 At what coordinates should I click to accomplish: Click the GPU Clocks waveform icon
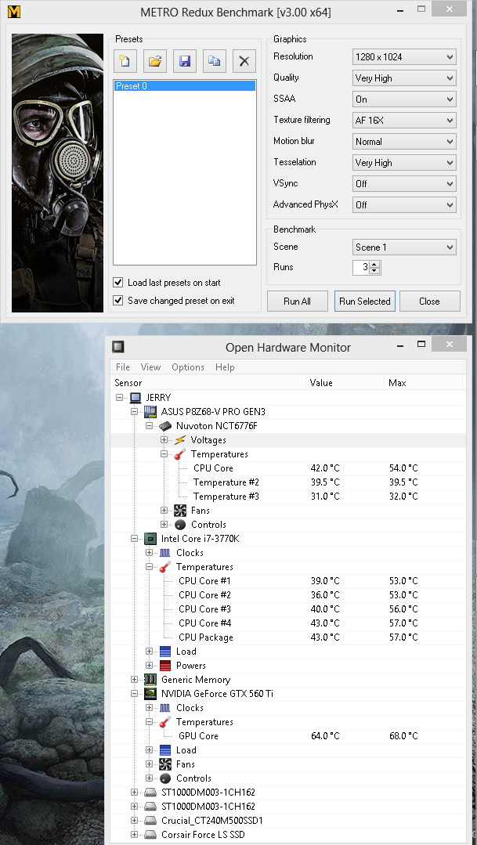point(165,708)
